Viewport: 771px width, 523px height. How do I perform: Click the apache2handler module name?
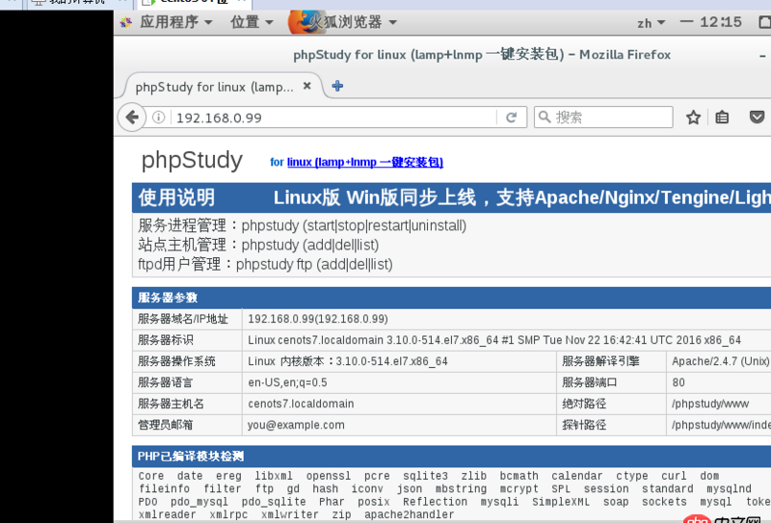pyautogui.click(x=409, y=514)
